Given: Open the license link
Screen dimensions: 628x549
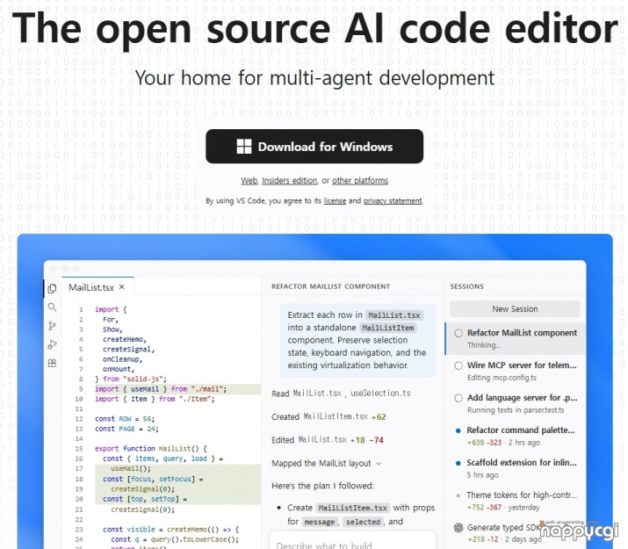Looking at the screenshot, I should coord(335,200).
